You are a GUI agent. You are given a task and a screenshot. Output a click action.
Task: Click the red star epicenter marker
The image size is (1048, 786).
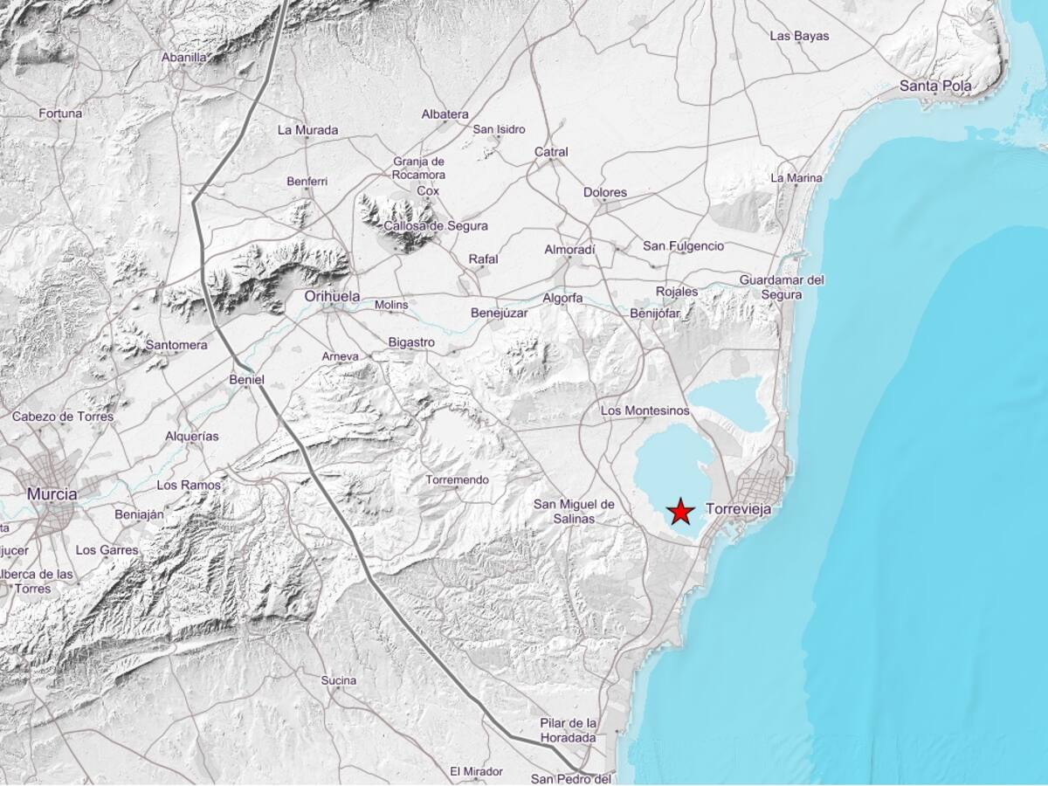point(680,510)
